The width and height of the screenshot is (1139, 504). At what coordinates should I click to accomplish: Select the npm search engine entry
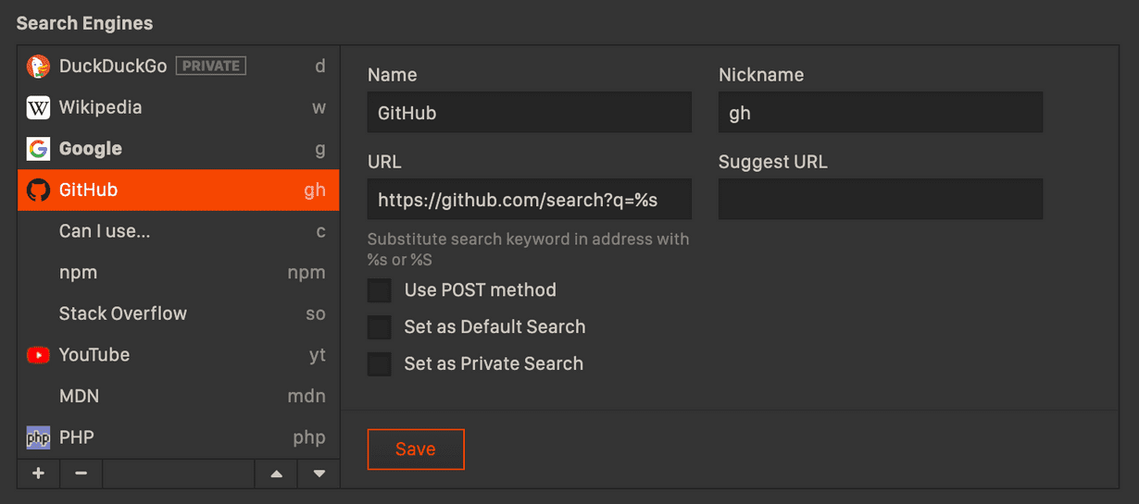tap(79, 273)
